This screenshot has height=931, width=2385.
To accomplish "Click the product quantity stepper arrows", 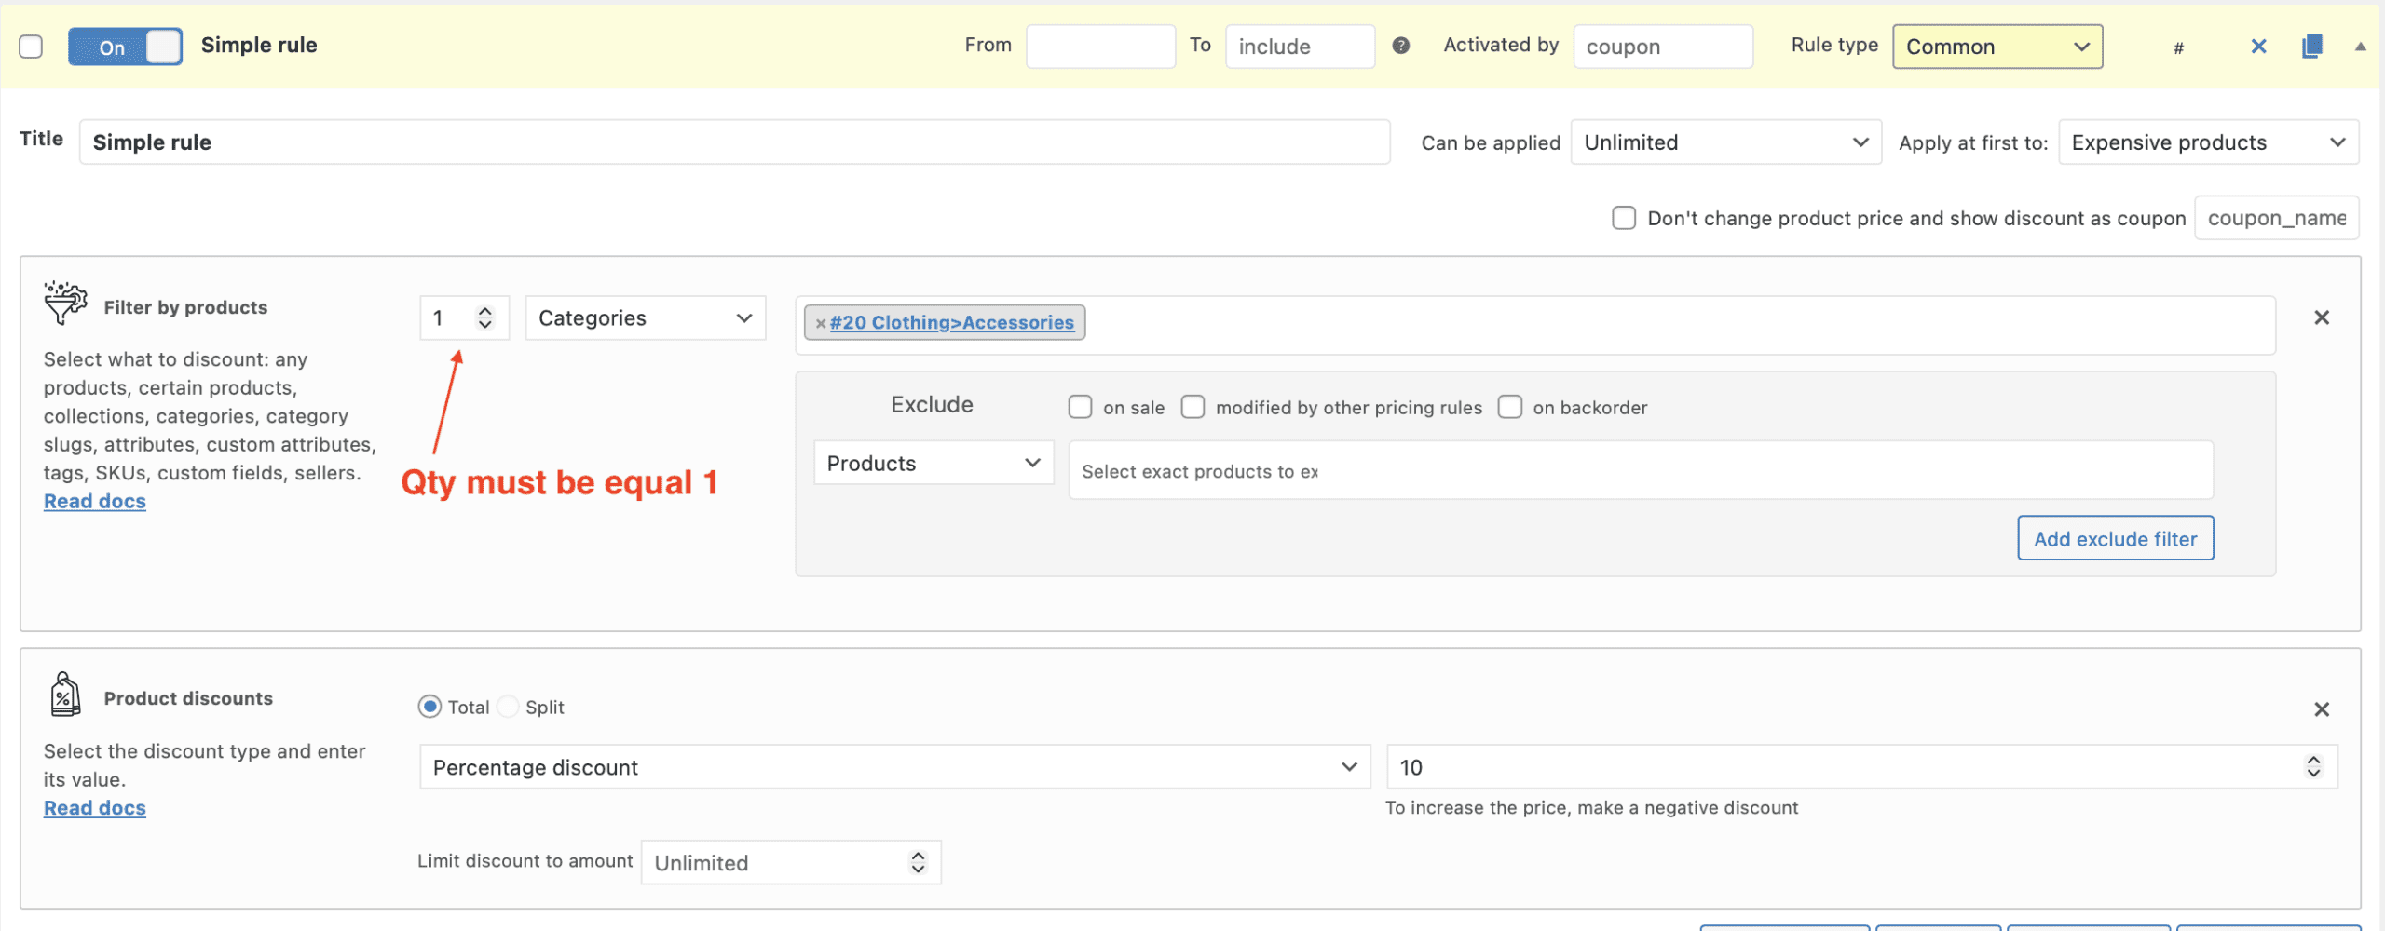I will [484, 318].
